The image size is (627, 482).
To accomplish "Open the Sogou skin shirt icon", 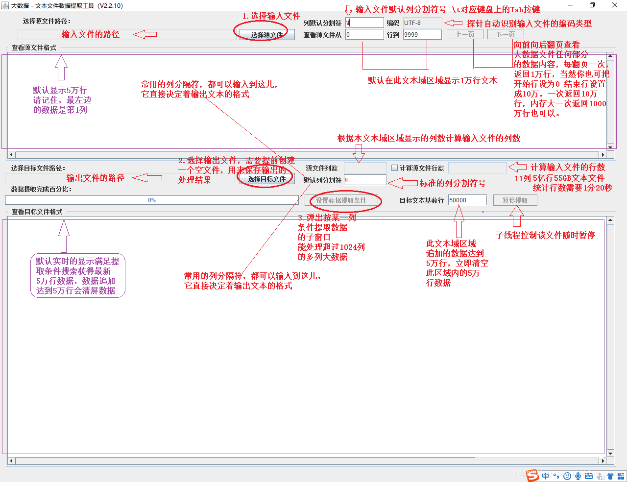I will pyautogui.click(x=610, y=476).
